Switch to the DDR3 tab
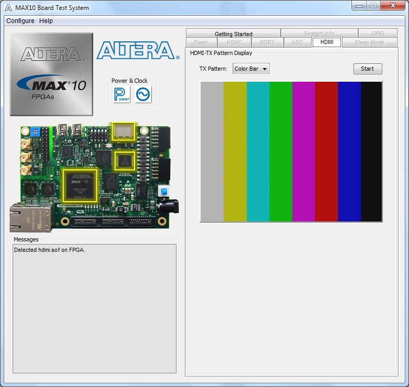Viewport: 409px width, 387px height. (x=268, y=42)
